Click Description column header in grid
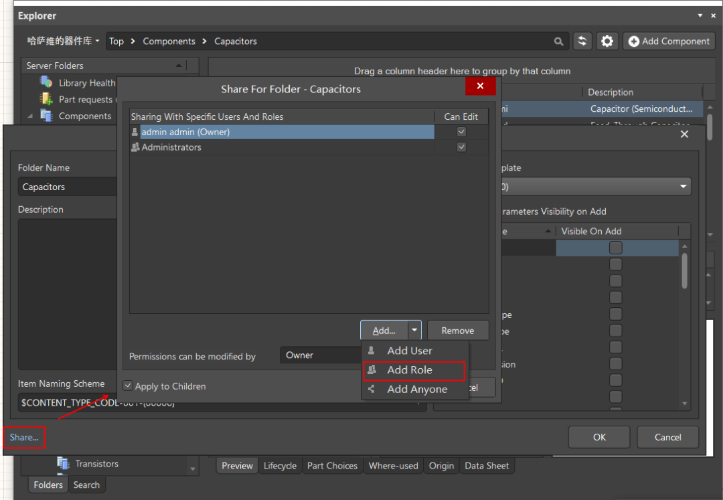 642,92
